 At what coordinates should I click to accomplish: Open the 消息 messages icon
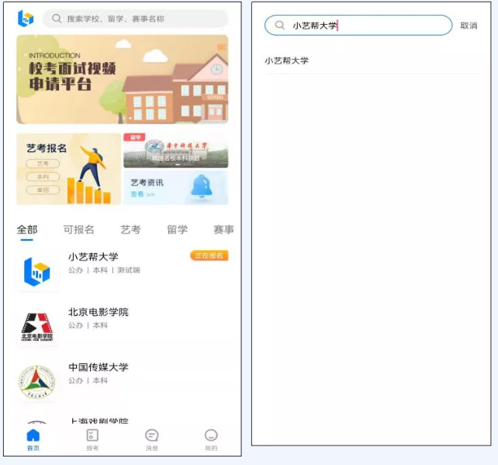(152, 439)
